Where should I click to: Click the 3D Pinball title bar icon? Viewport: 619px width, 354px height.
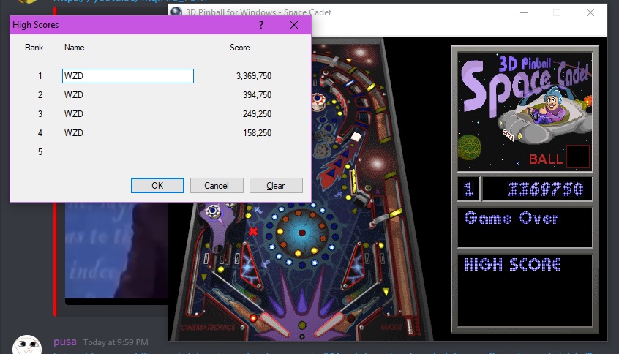click(176, 12)
